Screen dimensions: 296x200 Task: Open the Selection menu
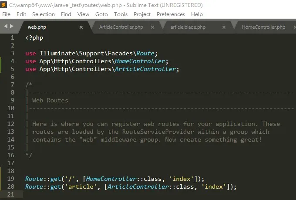tap(44, 14)
